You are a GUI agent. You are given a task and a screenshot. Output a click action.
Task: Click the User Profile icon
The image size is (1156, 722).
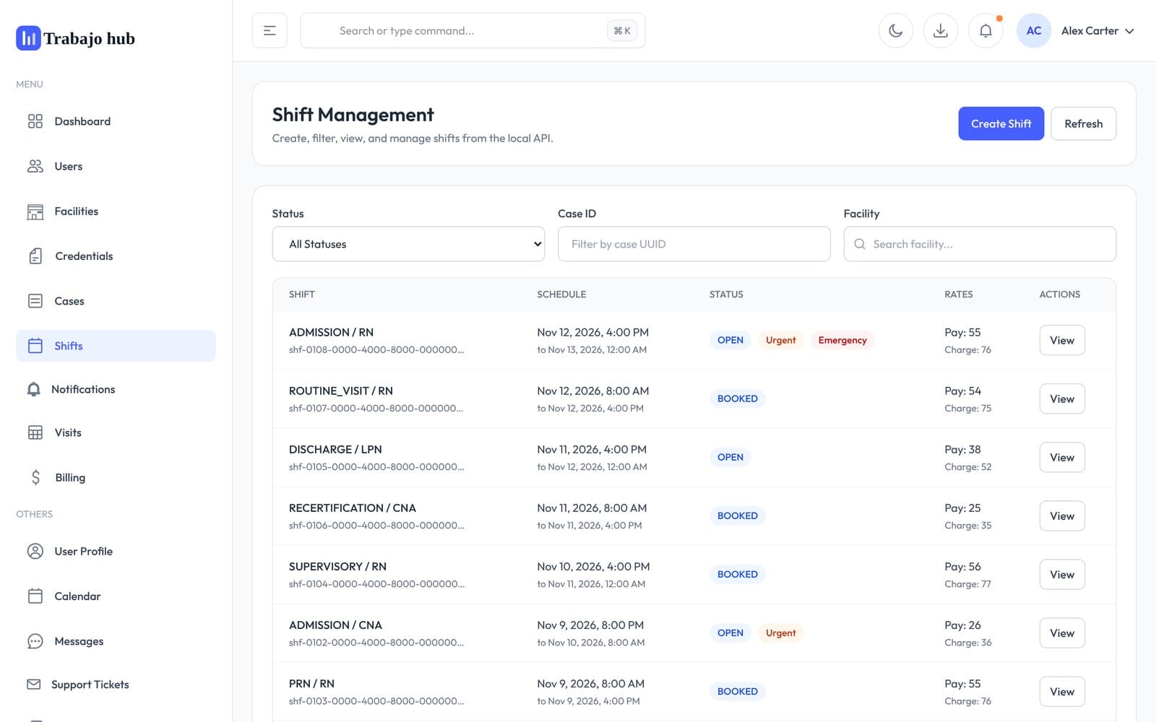(x=35, y=551)
